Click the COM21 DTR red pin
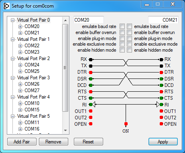The image size is (185, 153). point(161,72)
